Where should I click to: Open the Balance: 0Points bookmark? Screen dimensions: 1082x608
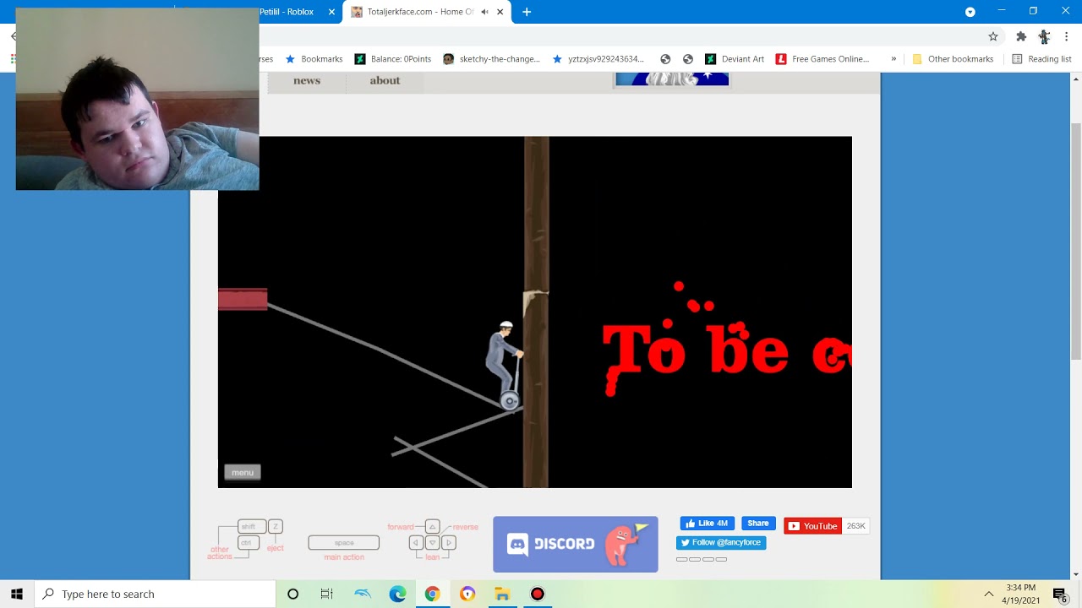pos(393,59)
